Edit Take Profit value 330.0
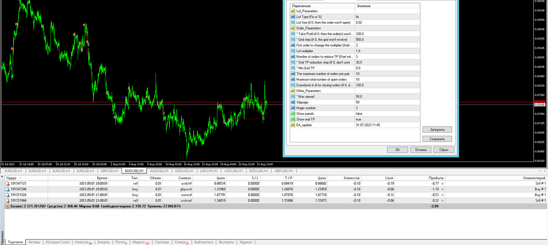 (387, 34)
